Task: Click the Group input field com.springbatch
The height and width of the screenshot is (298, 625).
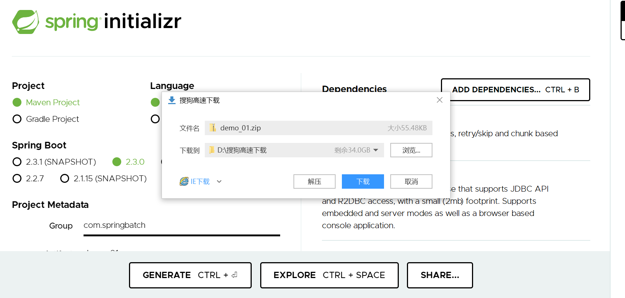Action: (182, 226)
